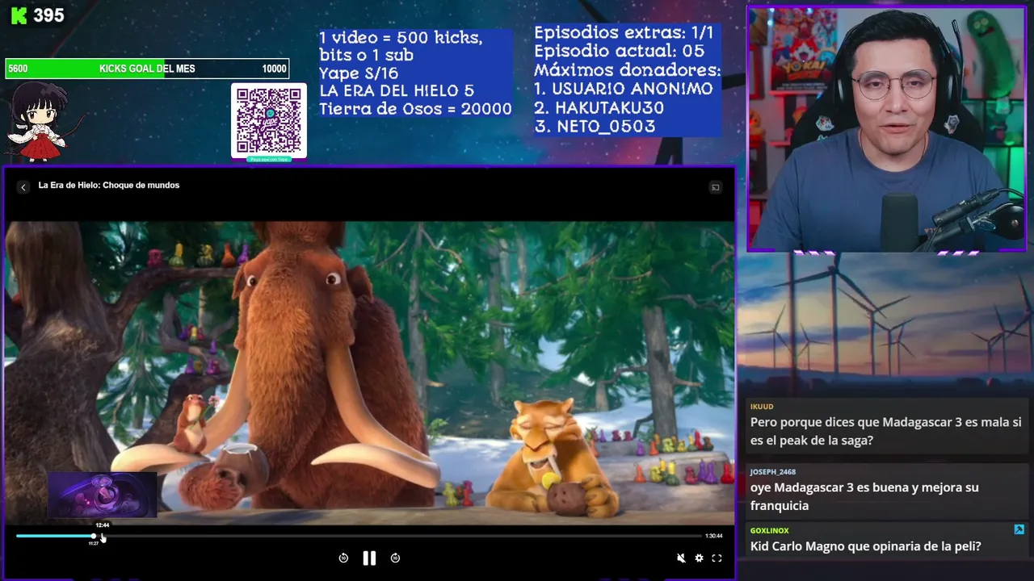This screenshot has height=581, width=1034.
Task: Click the 'Episodio actual: 05' overlay text
Action: [x=619, y=51]
